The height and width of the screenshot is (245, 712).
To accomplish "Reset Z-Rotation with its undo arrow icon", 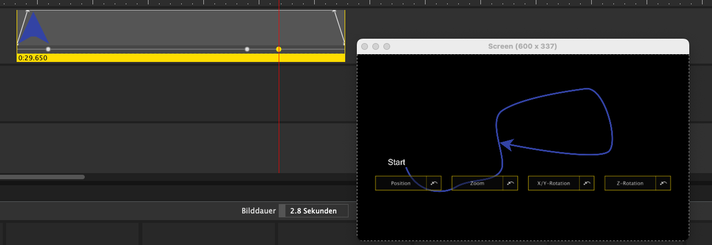I will pos(663,183).
